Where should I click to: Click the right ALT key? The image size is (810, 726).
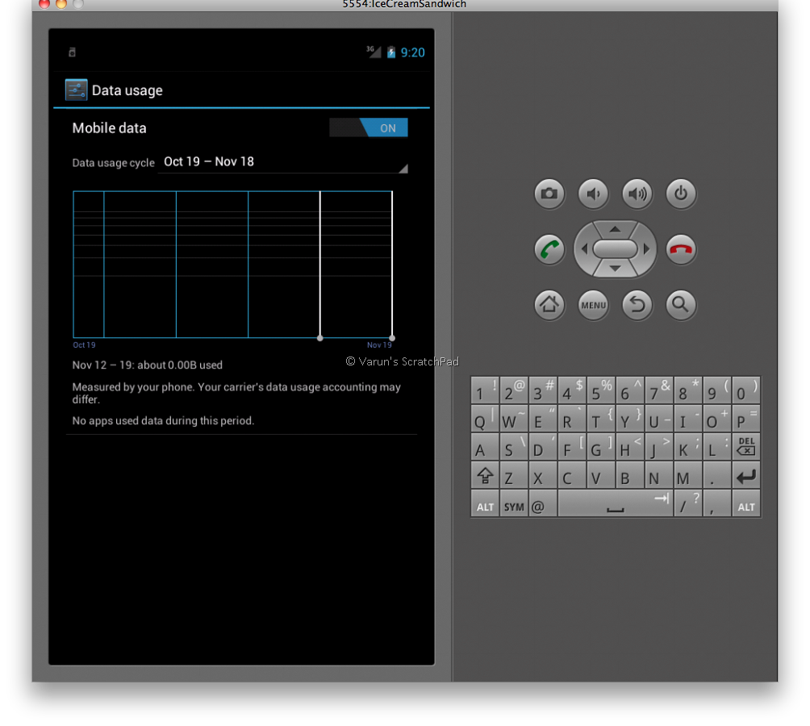(746, 504)
